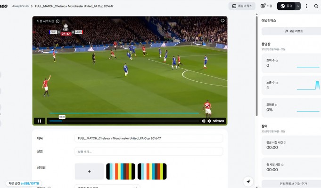The height and width of the screenshot is (188, 321).
Task: Go to Joseph's Lib breadcrumb link
Action: [20, 6]
